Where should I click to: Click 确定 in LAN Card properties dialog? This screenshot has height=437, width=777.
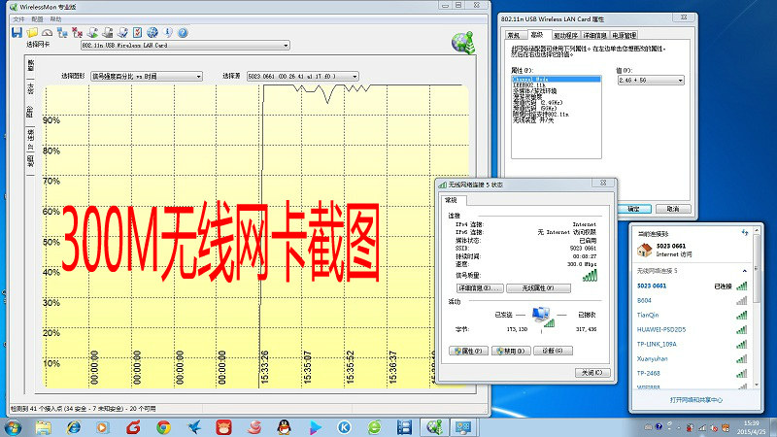[634, 209]
